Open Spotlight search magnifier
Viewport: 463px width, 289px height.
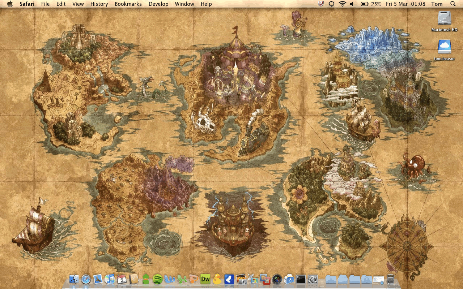(x=453, y=4)
